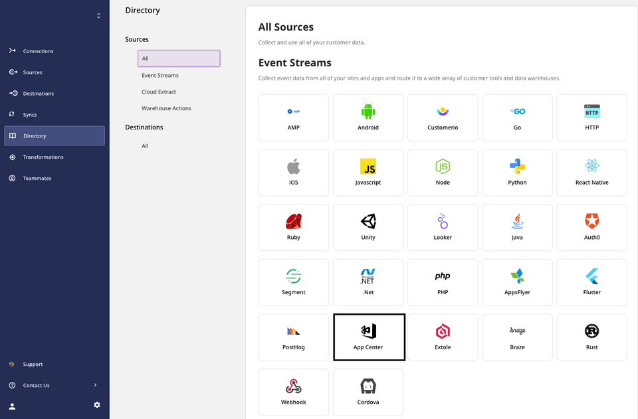Viewport: 638px width, 419px height.
Task: Open the Unity source card
Action: point(368,228)
